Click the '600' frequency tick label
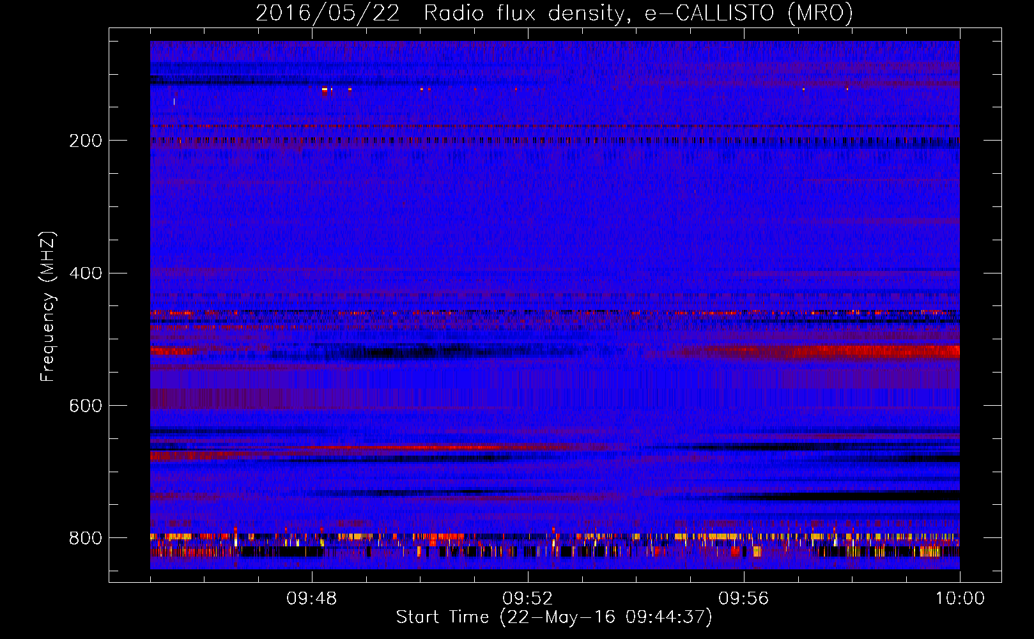1034x639 pixels. pos(85,406)
